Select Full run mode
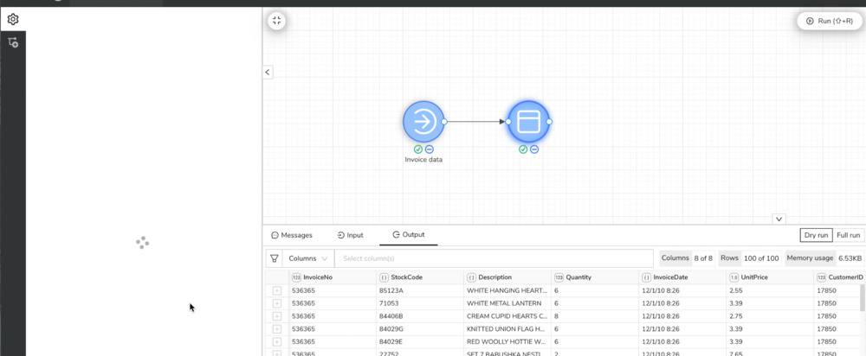The image size is (866, 356). (849, 235)
